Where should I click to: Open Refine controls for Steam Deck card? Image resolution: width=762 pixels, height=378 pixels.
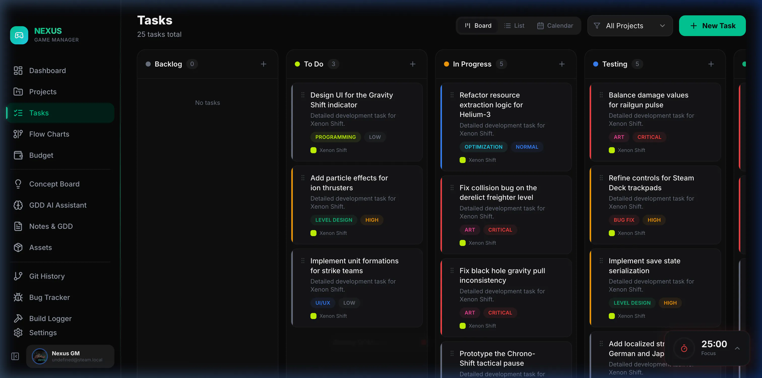(655, 205)
